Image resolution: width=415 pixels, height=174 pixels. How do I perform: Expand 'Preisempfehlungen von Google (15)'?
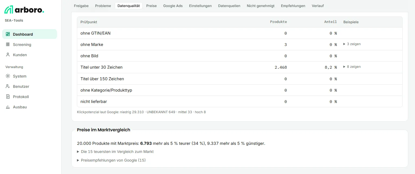tap(111, 160)
